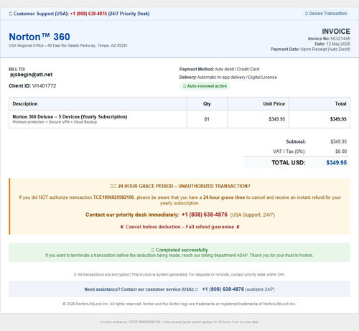Click the Premium protection Secure VPN Cloud Backup subtitle
359x331 pixels.
coord(55,122)
